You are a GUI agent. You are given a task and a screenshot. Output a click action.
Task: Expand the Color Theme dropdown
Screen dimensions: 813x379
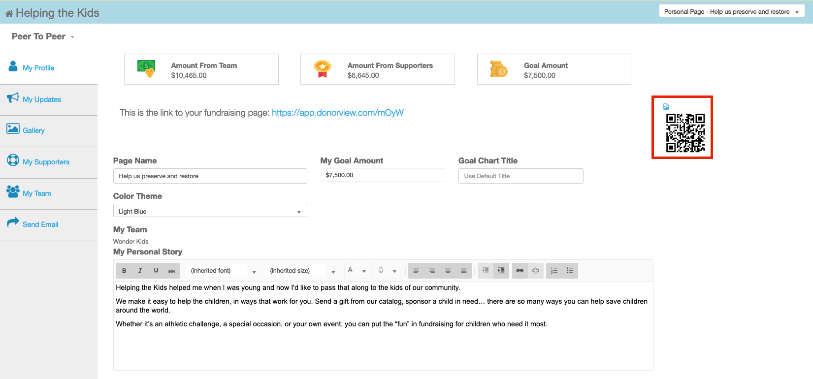coord(210,211)
